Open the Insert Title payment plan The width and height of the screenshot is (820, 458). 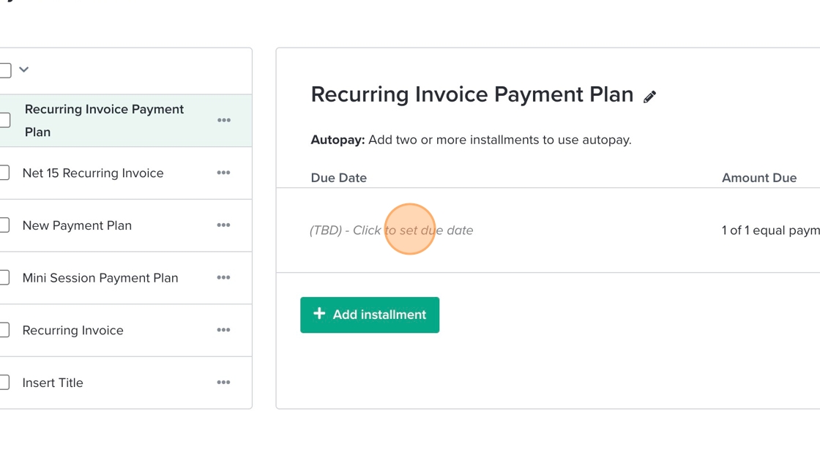click(53, 383)
